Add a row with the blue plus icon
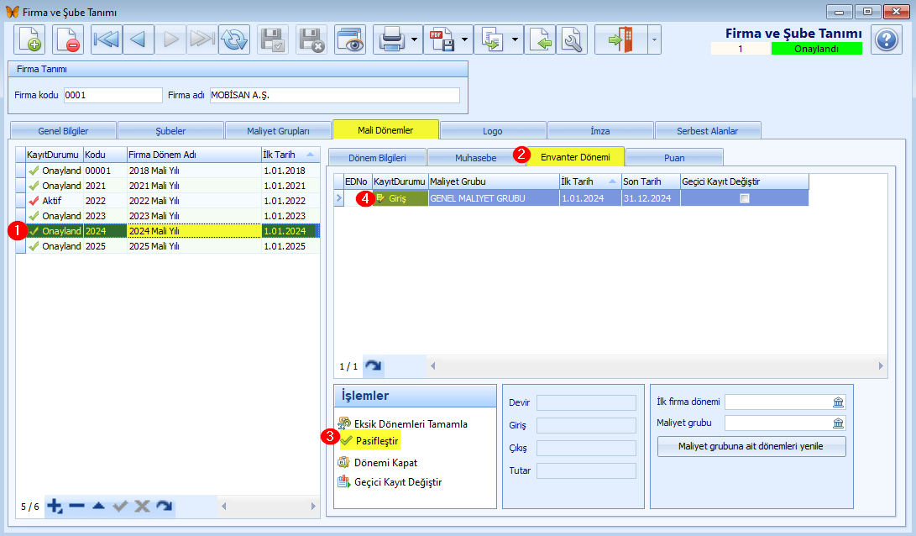The width and height of the screenshot is (916, 536). pos(55,507)
